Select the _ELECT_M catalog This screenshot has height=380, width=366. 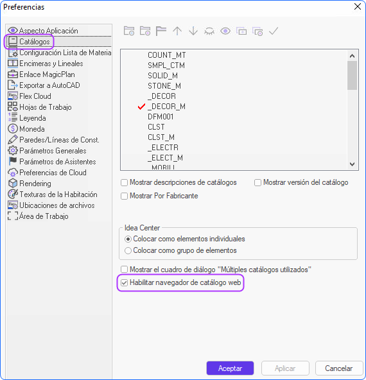tap(165, 158)
